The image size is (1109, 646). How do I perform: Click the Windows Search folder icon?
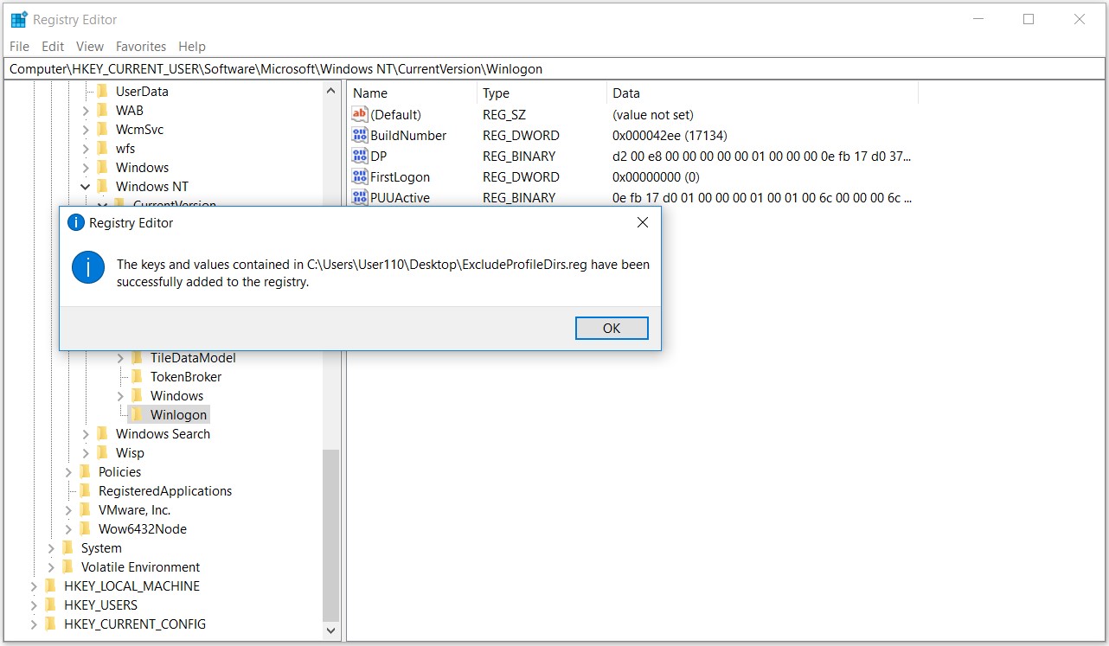[x=103, y=433]
